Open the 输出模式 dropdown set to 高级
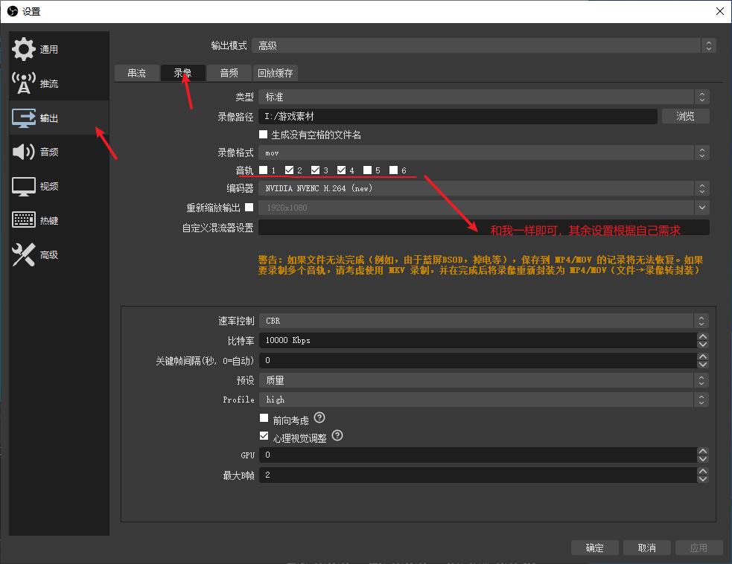 click(x=483, y=45)
